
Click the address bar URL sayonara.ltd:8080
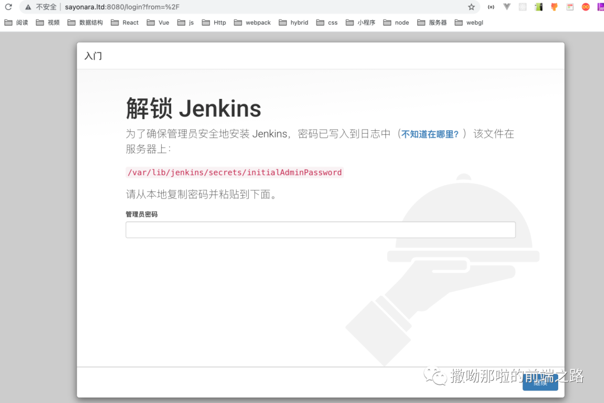tap(122, 7)
